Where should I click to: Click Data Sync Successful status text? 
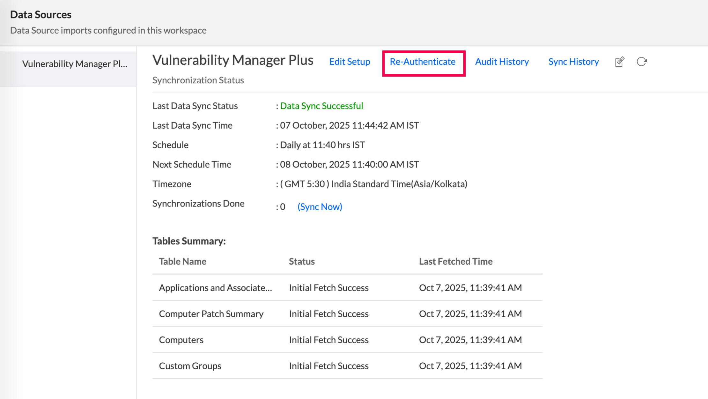(x=321, y=106)
